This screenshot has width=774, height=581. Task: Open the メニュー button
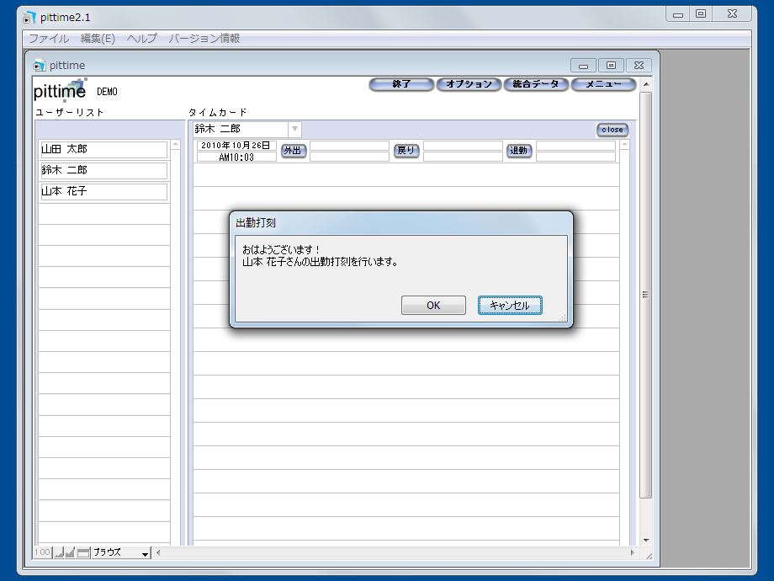pos(603,84)
